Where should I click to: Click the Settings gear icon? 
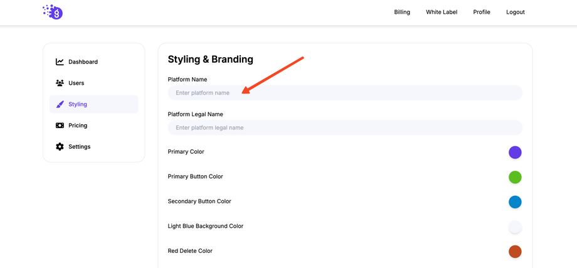(x=60, y=147)
